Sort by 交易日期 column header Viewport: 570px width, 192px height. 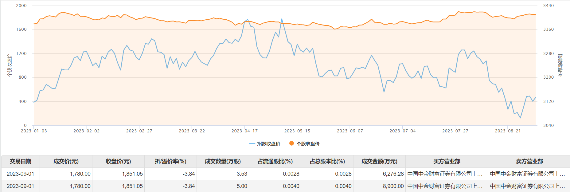(x=21, y=161)
